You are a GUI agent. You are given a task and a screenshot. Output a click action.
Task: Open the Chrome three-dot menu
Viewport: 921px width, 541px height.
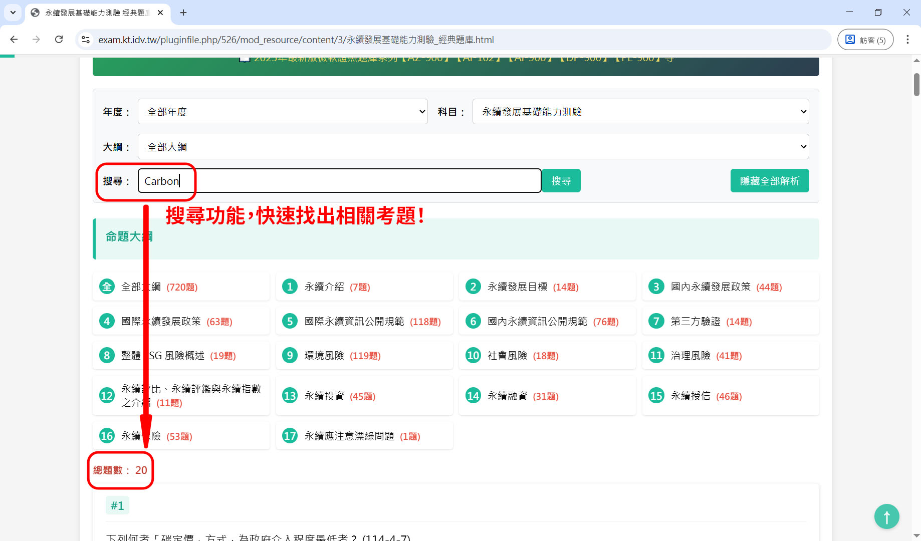click(x=907, y=40)
